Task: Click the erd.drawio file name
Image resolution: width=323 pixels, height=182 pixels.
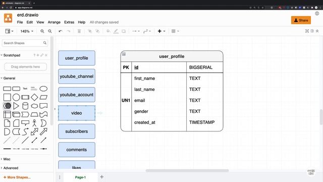Action: pos(28,15)
